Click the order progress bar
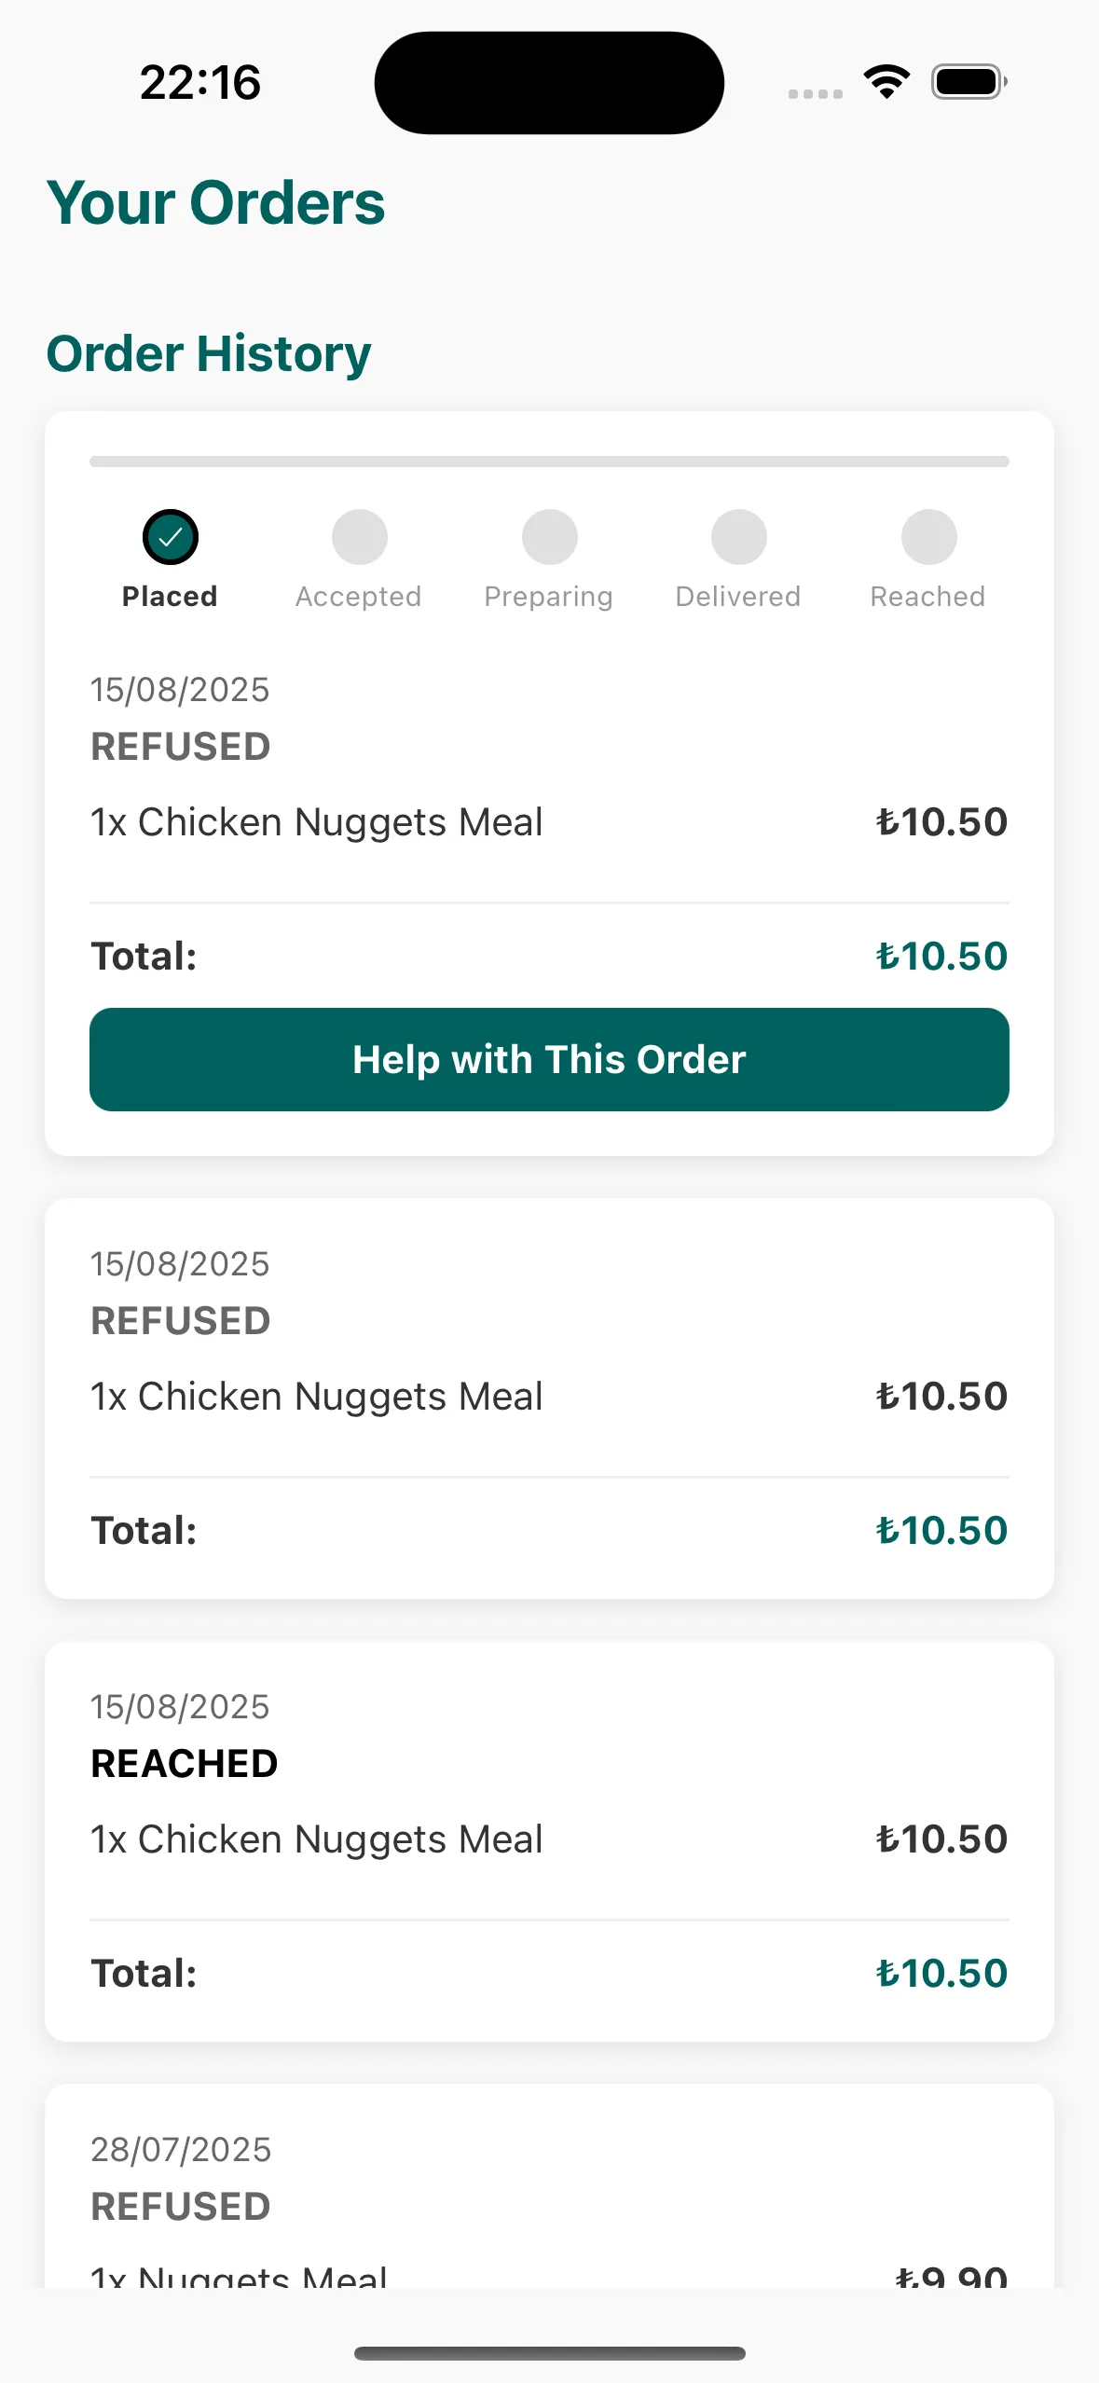This screenshot has height=2383, width=1099. pyautogui.click(x=549, y=461)
